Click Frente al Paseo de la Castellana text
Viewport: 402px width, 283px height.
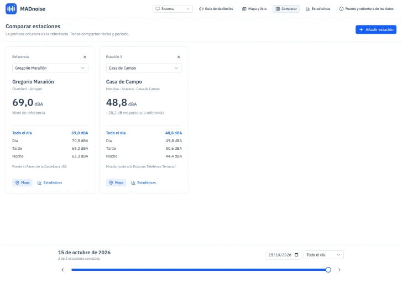(x=39, y=166)
